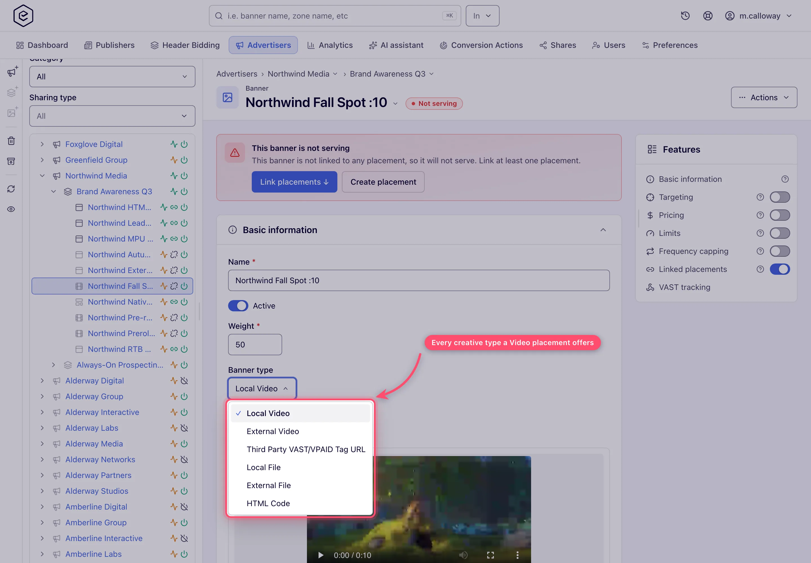Click the video volume speaker control
The width and height of the screenshot is (811, 563).
point(463,555)
